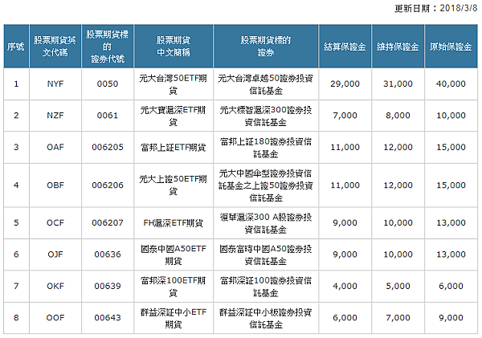The image size is (482, 338).
Task: Click 5,000 maintenance margin in OKF row
Action: point(398,286)
